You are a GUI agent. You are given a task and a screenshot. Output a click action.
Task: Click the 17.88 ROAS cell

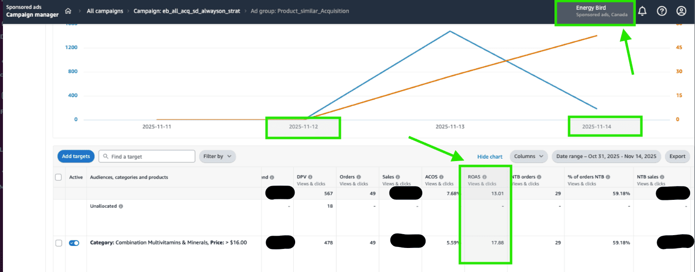point(497,243)
